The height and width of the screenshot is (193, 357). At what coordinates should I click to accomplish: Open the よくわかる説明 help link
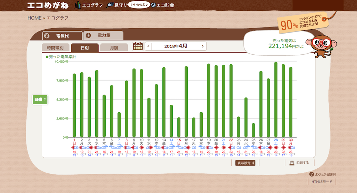pos(322,174)
